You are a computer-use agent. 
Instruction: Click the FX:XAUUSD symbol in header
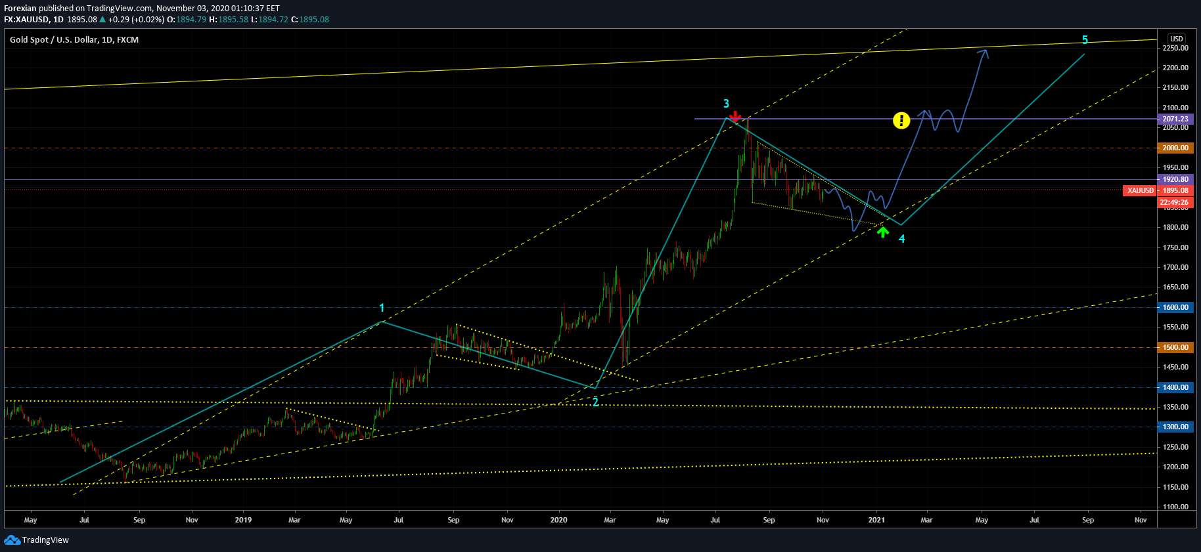27,20
